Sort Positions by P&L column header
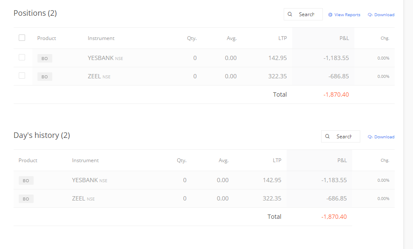Image resolution: width=413 pixels, height=249 pixels. 344,38
